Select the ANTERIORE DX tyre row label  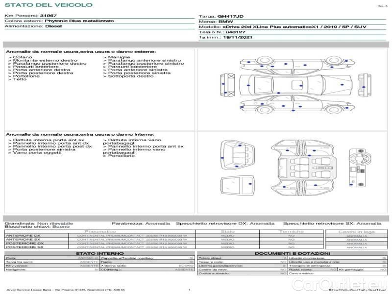point(23,236)
